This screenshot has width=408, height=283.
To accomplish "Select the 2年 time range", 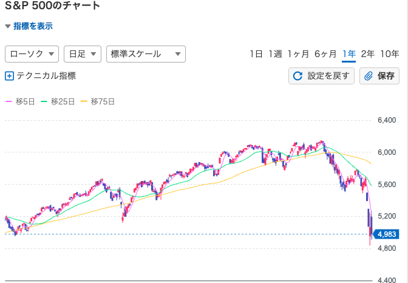I will click(x=367, y=54).
